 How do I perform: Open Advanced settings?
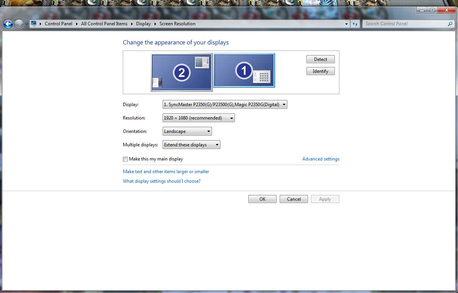[321, 159]
